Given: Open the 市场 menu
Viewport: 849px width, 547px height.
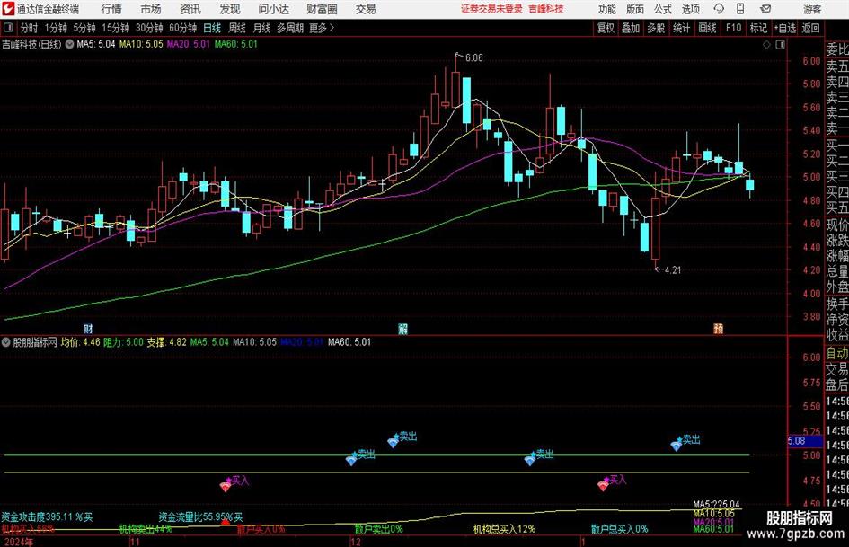Looking at the screenshot, I should point(151,9).
